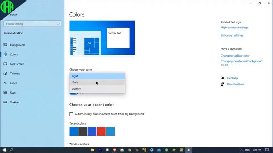This screenshot has width=273, height=153.
Task: Click the Get help chat icon
Action: coord(222,78)
